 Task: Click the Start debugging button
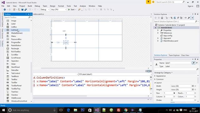click(x=72, y=10)
